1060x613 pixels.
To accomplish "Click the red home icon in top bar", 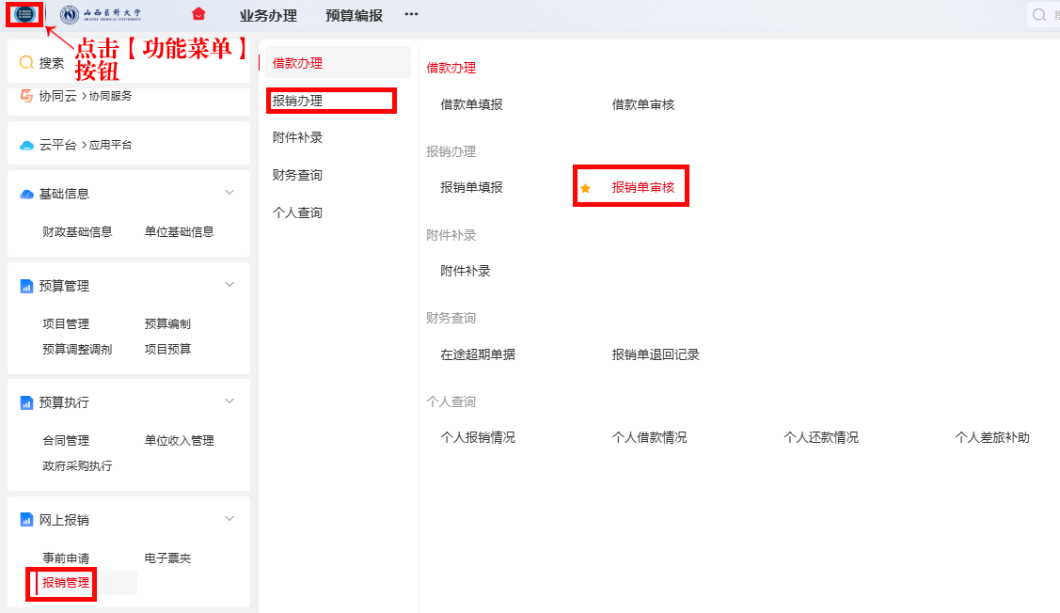I will tap(198, 14).
